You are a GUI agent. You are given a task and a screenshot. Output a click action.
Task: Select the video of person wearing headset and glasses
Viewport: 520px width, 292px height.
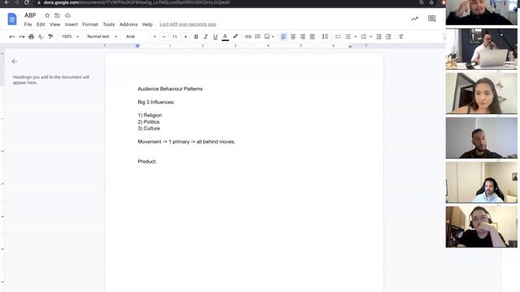coord(481,227)
